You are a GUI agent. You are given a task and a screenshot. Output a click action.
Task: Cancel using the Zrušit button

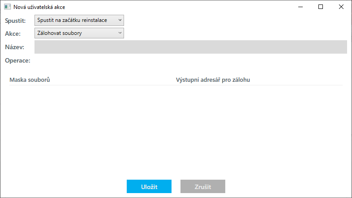tap(202, 186)
